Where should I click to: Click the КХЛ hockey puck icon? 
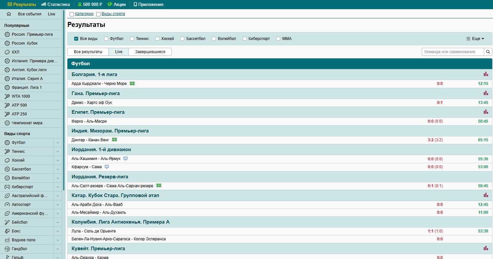pos(7,52)
